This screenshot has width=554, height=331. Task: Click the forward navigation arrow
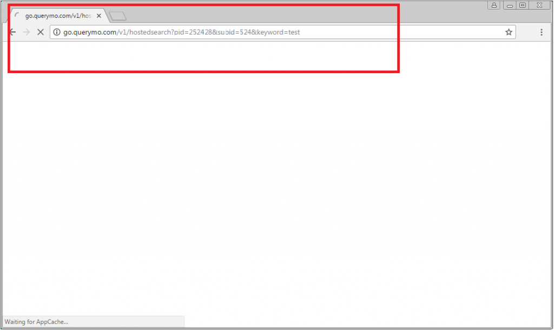[27, 32]
